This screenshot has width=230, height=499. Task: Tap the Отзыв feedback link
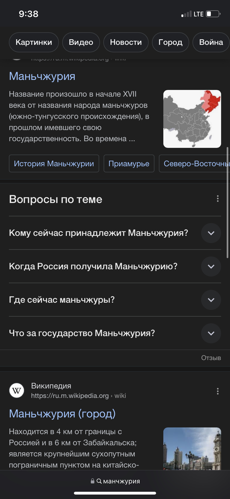click(x=211, y=358)
